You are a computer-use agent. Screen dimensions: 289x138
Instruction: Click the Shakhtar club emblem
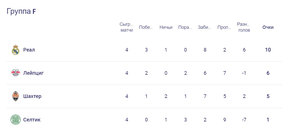coord(16,96)
